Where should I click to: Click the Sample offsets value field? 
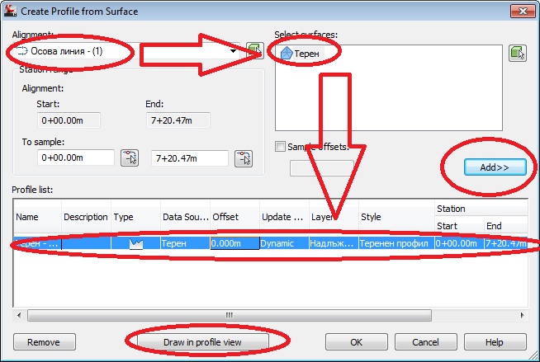point(322,168)
